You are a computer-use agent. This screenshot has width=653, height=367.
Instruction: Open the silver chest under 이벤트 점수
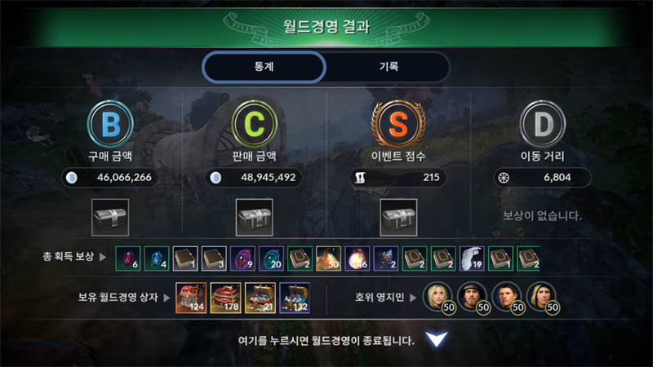coord(398,217)
